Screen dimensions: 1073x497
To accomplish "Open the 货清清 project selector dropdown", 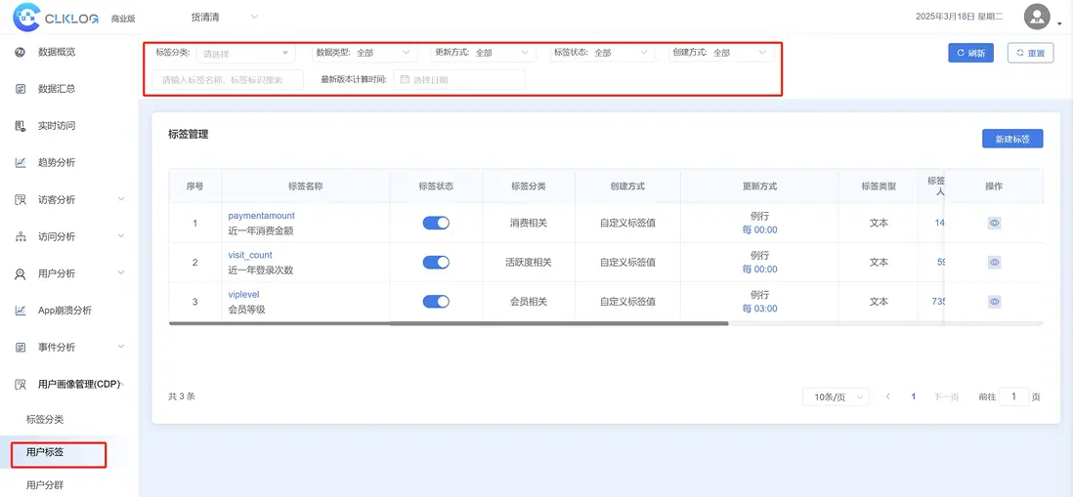I will [x=225, y=17].
